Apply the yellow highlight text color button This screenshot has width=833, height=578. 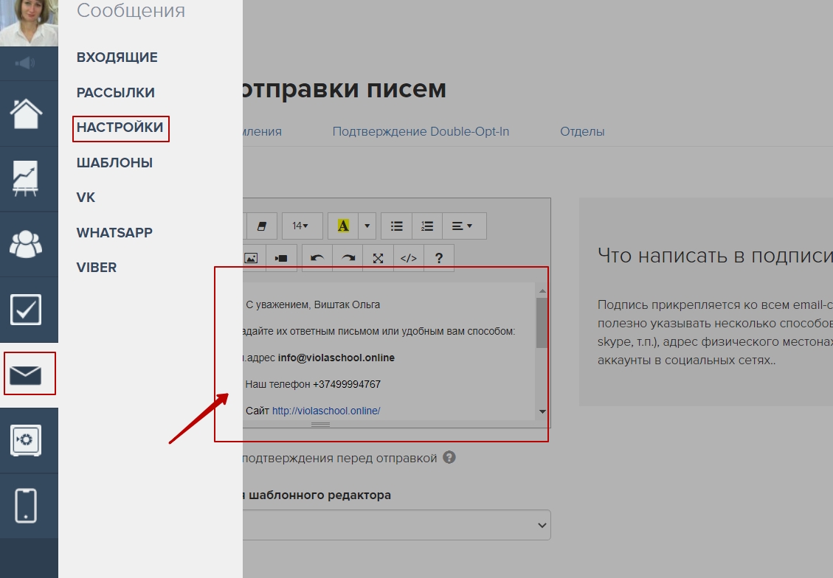(343, 226)
